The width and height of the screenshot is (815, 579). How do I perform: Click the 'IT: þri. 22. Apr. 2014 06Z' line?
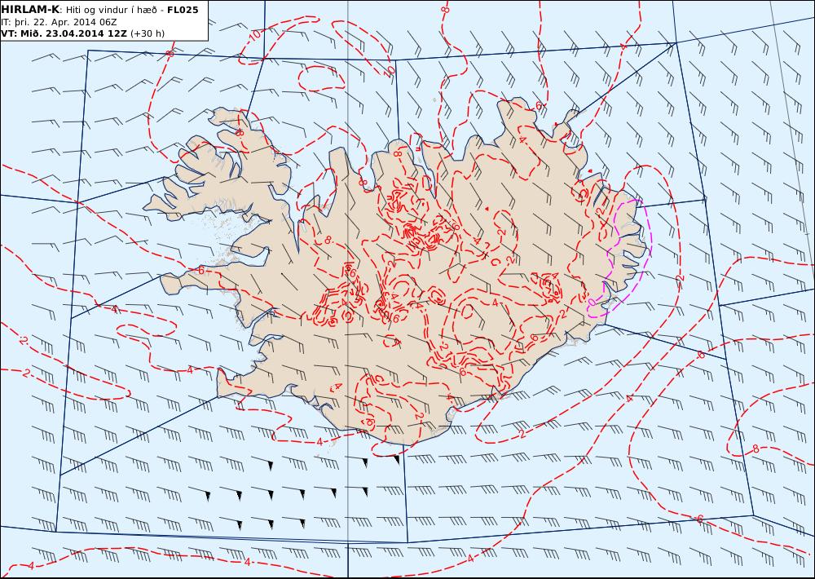coord(59,22)
